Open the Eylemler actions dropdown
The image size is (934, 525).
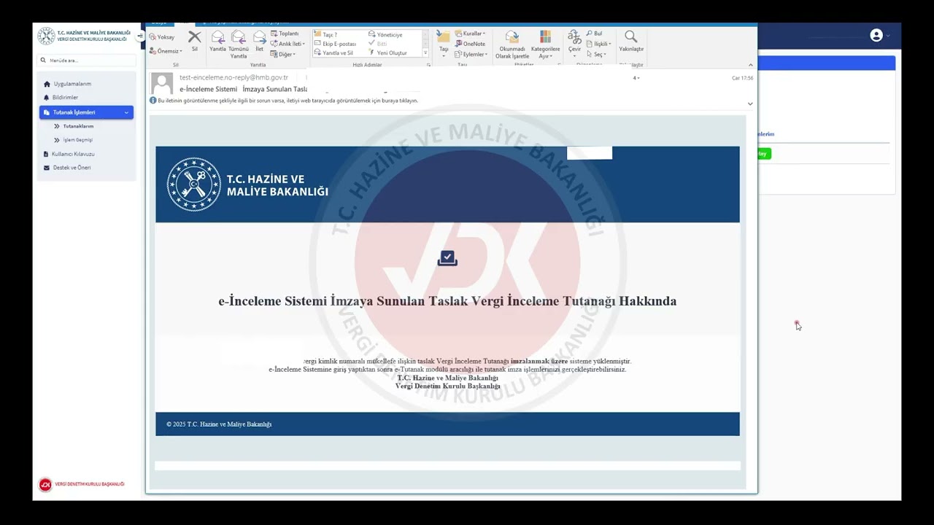point(471,54)
